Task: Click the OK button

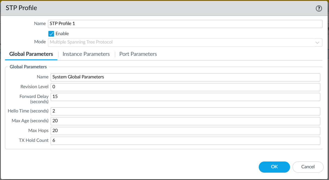Action: [x=274, y=167]
